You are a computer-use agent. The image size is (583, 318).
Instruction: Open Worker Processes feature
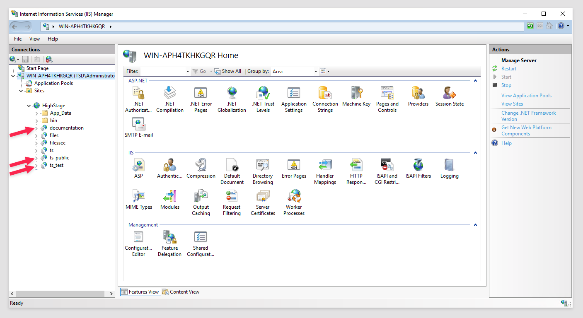click(294, 202)
